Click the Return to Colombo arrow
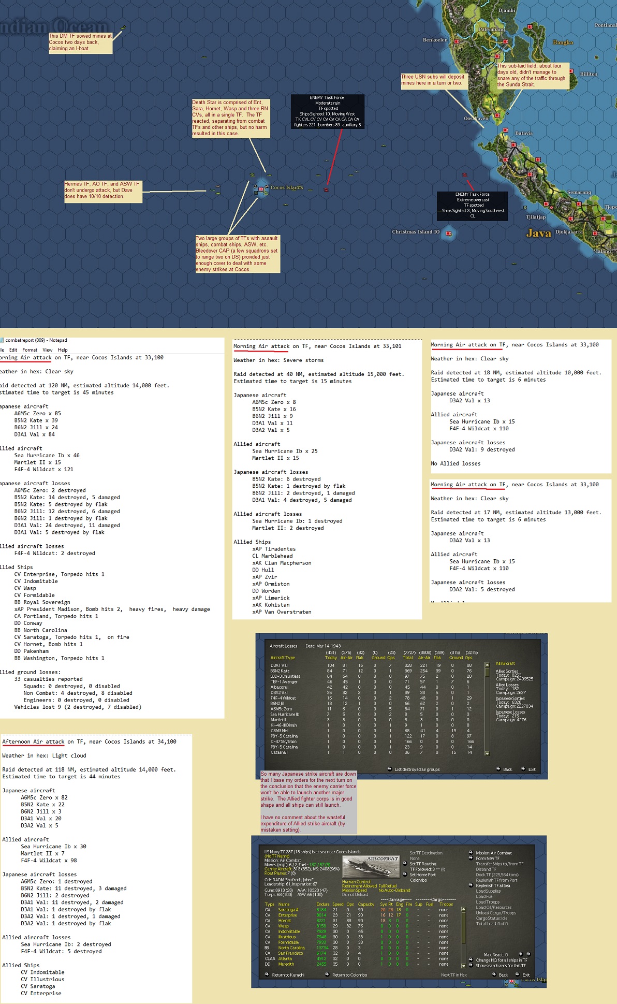This screenshot has height=1004, width=617. (x=327, y=974)
